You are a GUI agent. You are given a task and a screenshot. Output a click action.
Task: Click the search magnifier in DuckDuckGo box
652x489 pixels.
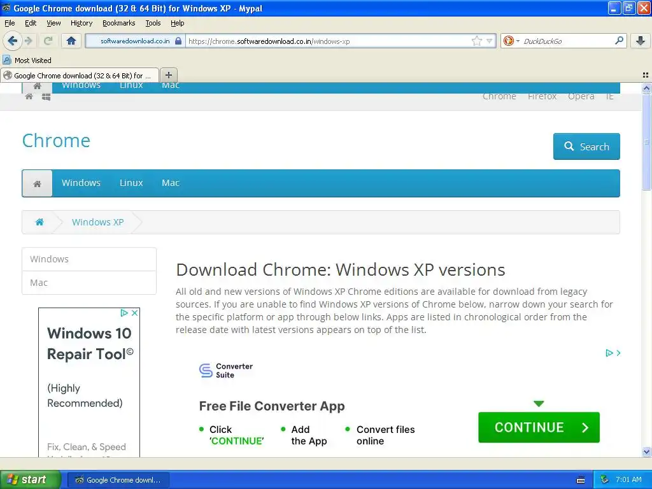[x=619, y=40]
